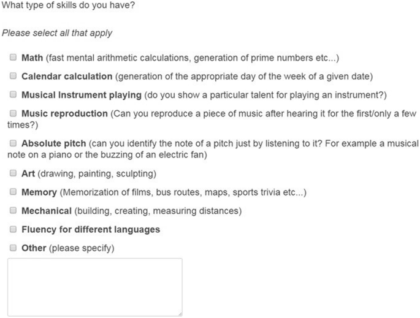Enable the Music reproduction checkbox
Screen dimensions: 420x318
13,113
